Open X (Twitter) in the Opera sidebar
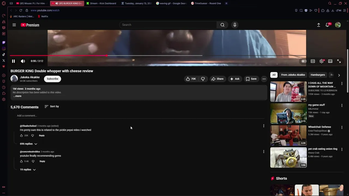 (x=4, y=60)
